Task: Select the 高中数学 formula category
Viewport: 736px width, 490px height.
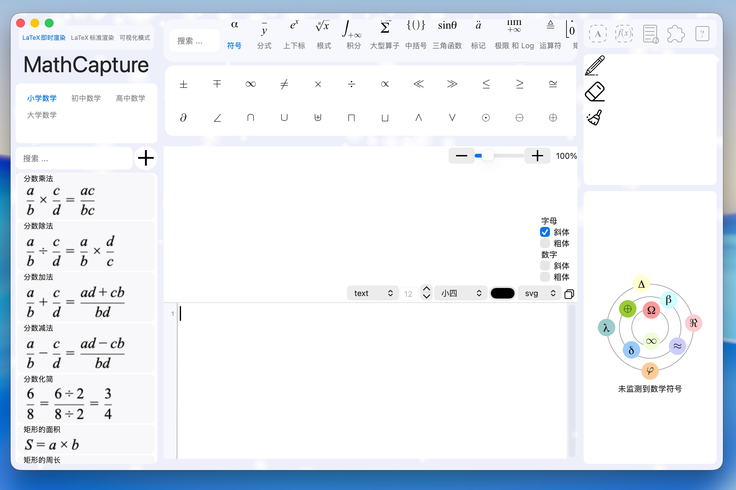Action: (131, 98)
